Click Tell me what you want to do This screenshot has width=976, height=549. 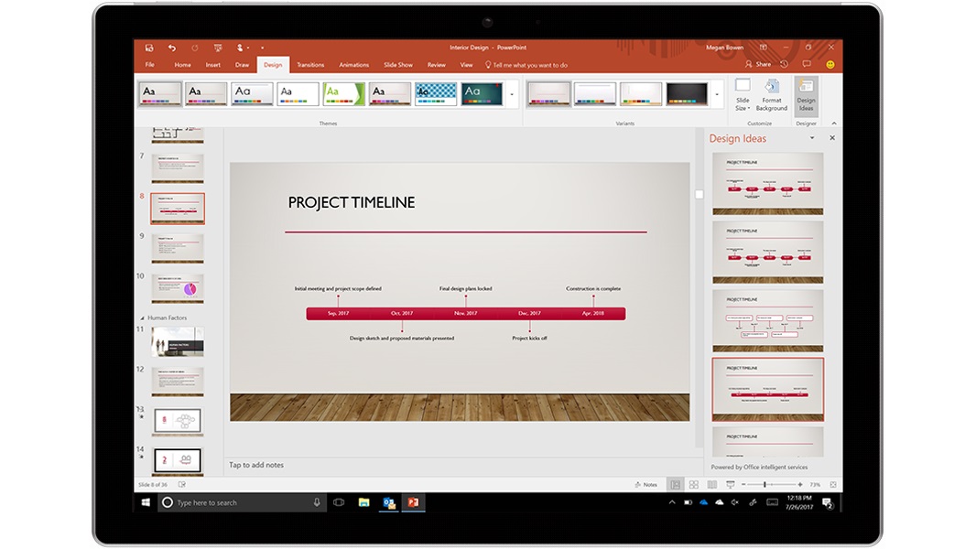click(531, 65)
